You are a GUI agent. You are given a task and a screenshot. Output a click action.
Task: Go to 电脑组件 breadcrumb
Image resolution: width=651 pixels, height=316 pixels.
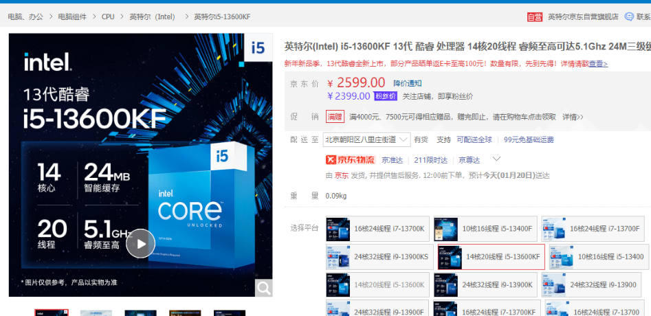[72, 17]
